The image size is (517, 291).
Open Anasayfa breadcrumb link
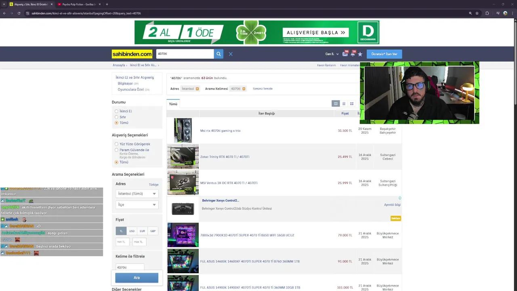click(119, 65)
